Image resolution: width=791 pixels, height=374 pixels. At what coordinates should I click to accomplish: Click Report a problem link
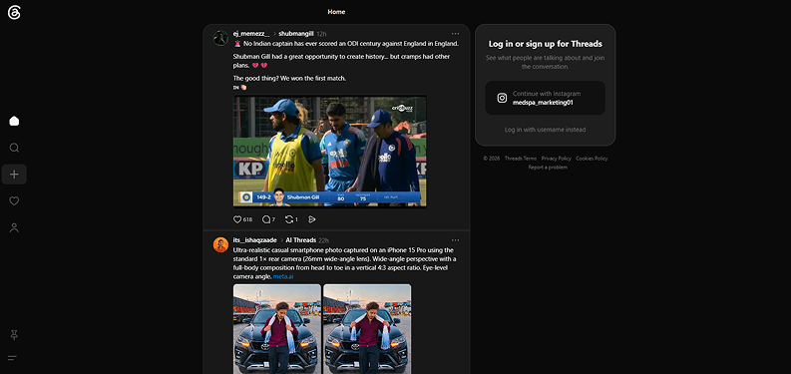[x=548, y=168]
